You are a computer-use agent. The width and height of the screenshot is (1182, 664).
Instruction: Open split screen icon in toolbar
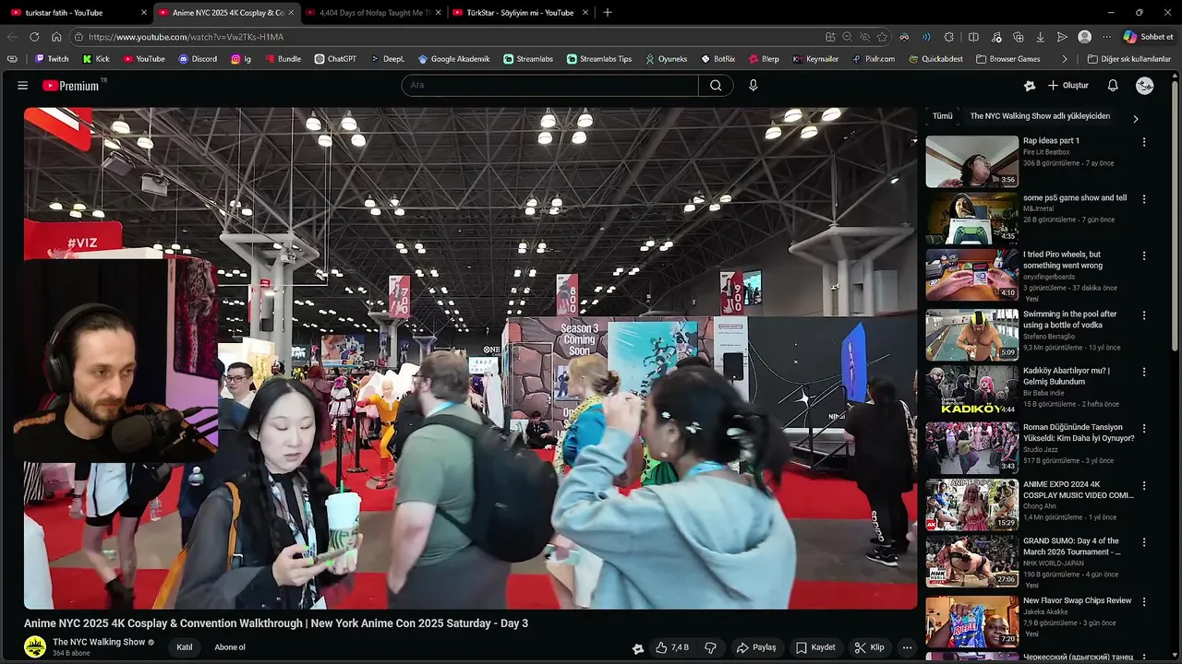point(973,37)
